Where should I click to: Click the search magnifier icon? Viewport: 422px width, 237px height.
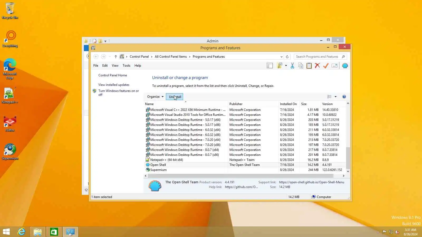343,57
